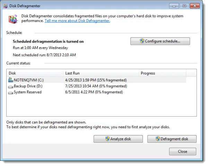
Task: Select the Backup Drive (D:) drive icon
Action: 10,86
